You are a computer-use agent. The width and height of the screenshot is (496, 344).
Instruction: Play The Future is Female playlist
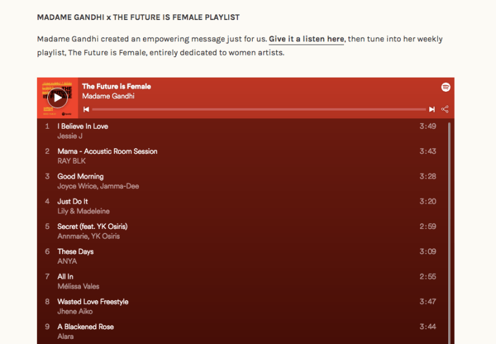(58, 98)
